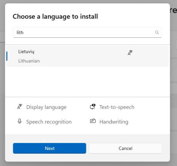Click the Choose a language to install heading

click(55, 16)
